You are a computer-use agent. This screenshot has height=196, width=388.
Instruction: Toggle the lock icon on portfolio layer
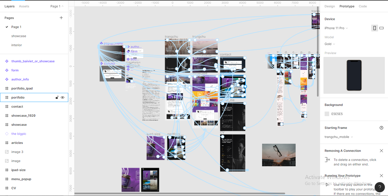click(x=57, y=97)
